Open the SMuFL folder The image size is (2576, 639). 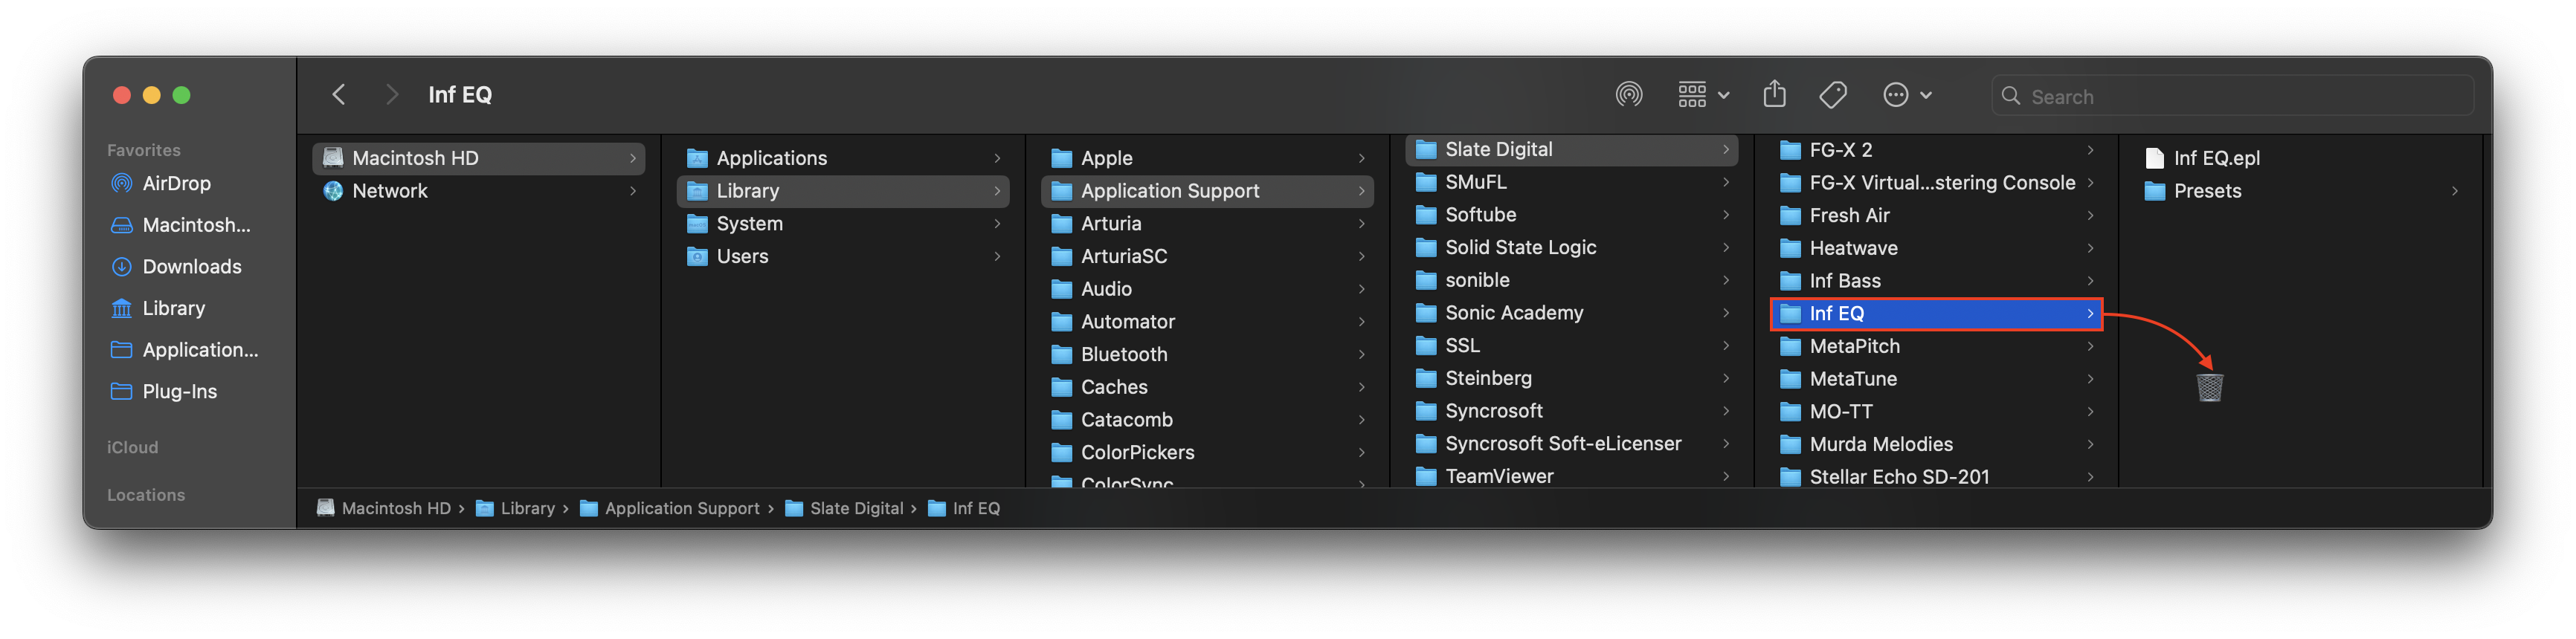1571,182
